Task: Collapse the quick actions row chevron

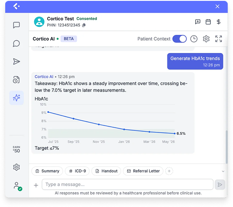Action: (223, 171)
